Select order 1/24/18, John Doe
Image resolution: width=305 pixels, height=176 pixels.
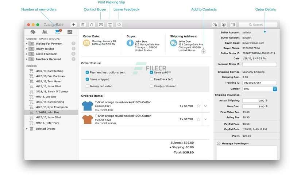coord(51,112)
